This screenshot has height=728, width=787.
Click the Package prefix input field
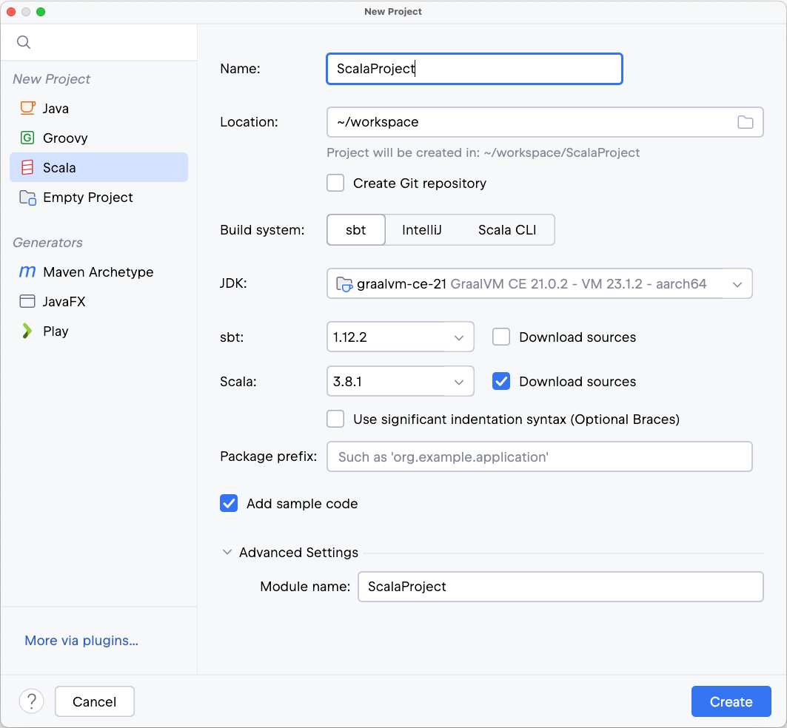[539, 456]
